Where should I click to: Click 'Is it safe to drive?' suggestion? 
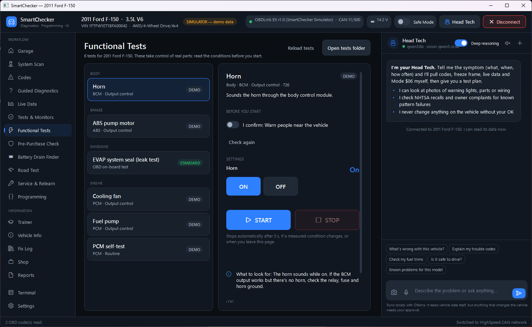[446, 259]
